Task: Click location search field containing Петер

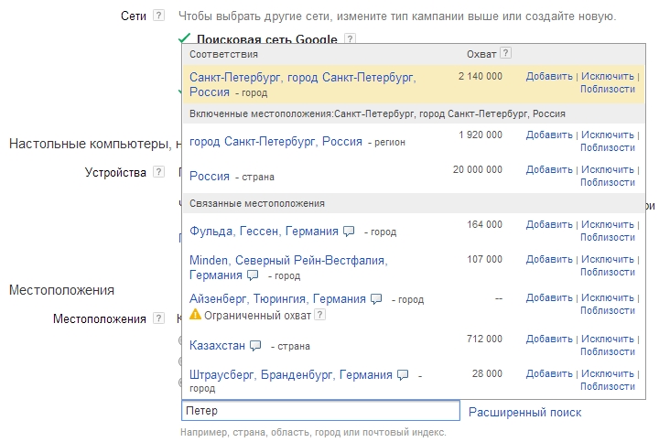Action: (320, 411)
